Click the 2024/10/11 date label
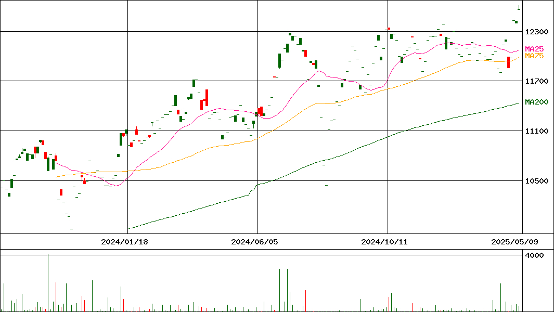Viewport: 554px width, 312px height. click(x=384, y=242)
